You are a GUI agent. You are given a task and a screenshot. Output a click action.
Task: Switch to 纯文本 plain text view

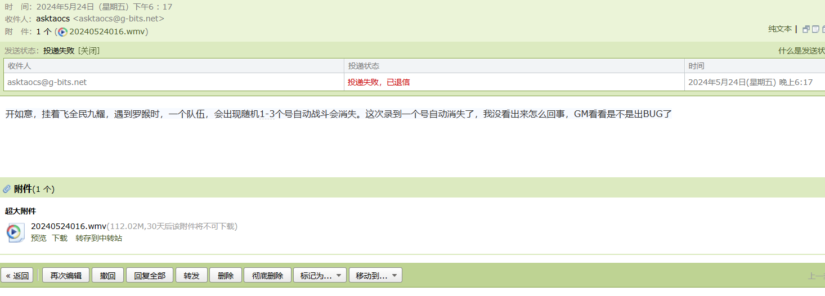coord(779,29)
